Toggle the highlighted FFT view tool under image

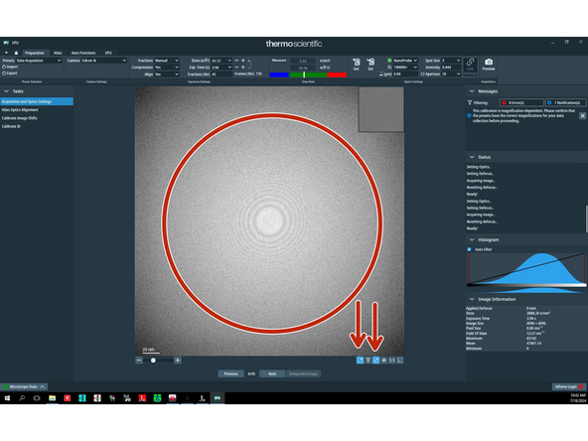click(x=376, y=361)
